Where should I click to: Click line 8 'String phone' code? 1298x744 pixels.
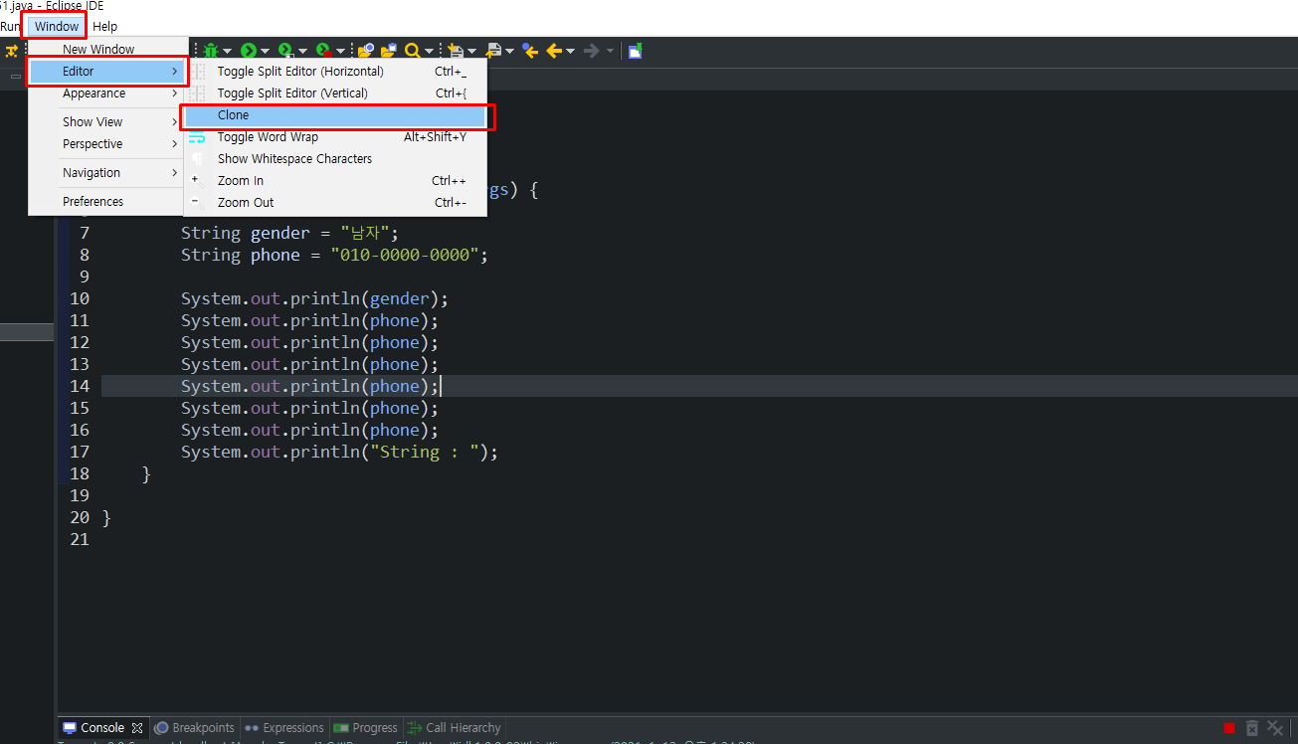335,255
